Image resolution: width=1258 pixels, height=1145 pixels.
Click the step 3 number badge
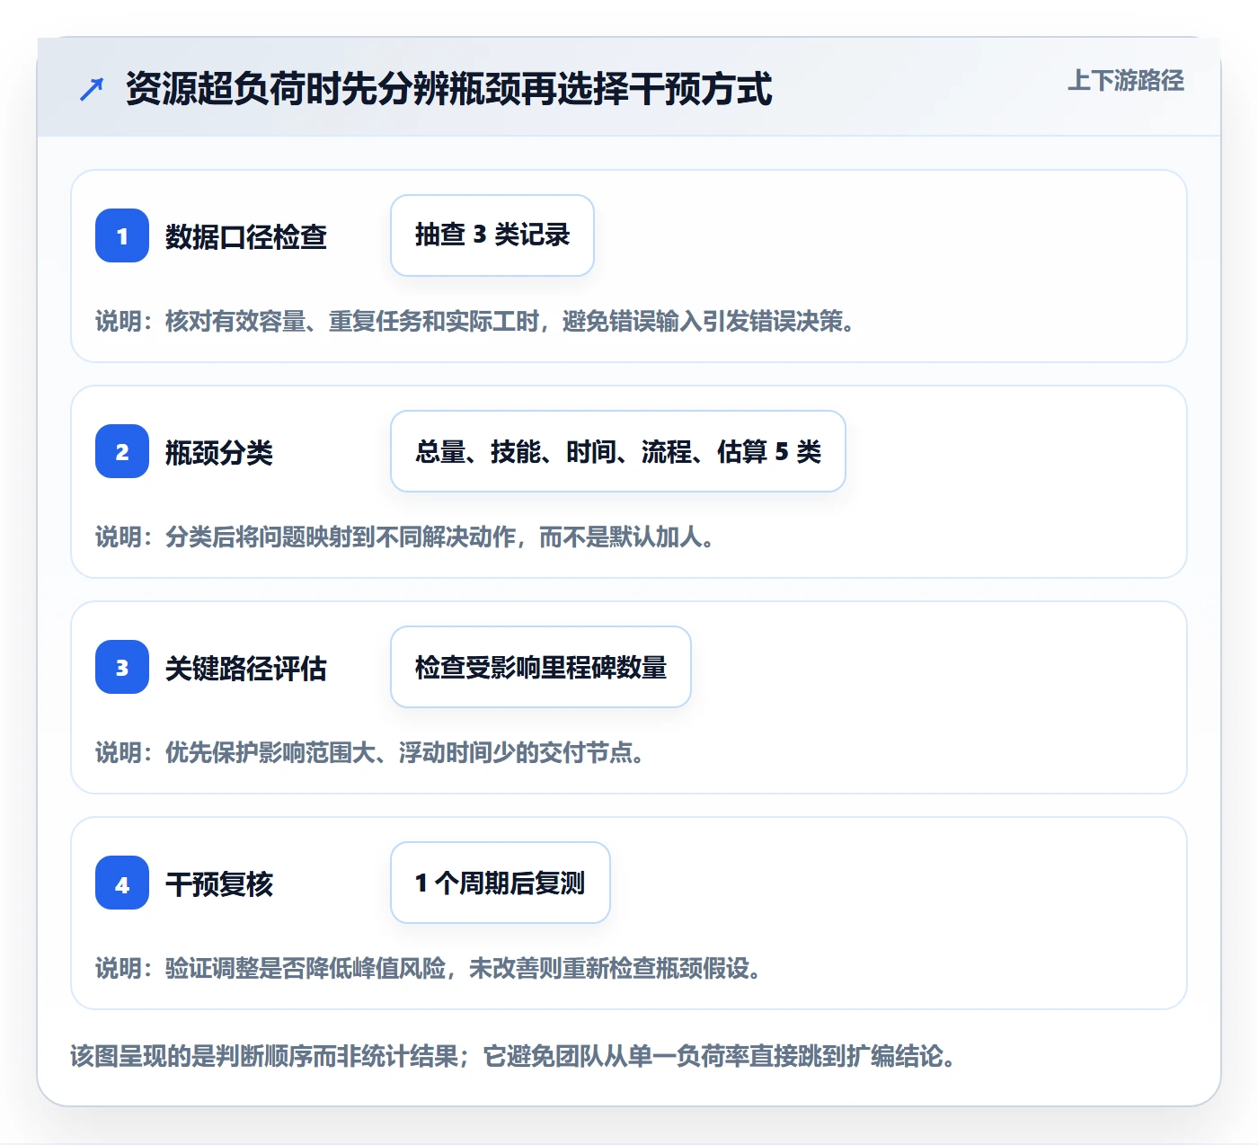(x=122, y=667)
